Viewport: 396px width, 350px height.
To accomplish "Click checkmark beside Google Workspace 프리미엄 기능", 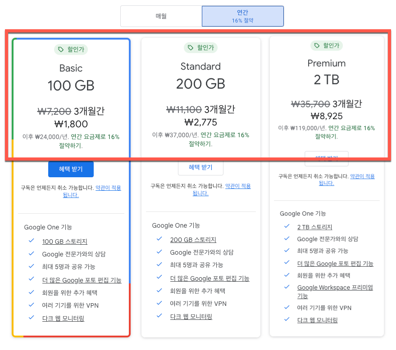I will click(287, 287).
